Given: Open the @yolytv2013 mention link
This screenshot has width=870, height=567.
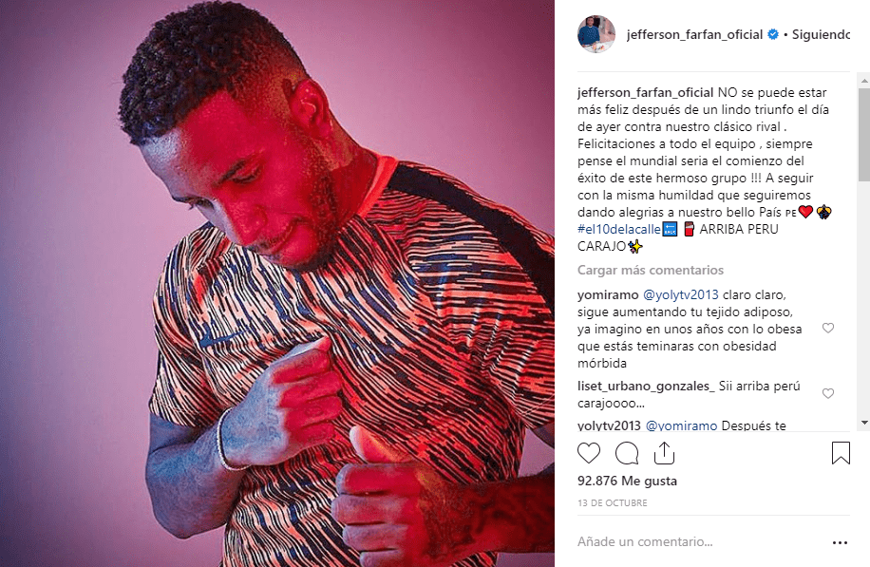Looking at the screenshot, I should pyautogui.click(x=681, y=294).
